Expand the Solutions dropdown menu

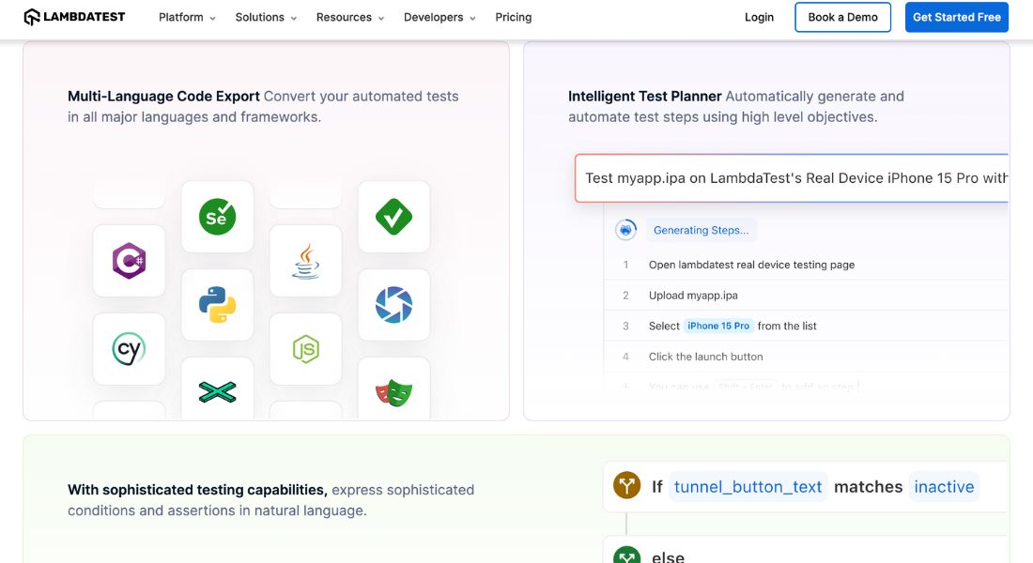point(266,17)
